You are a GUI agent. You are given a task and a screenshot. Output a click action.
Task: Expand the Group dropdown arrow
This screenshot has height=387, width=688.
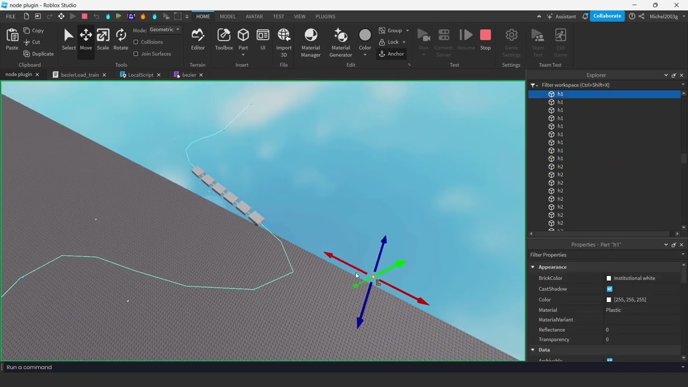407,31
